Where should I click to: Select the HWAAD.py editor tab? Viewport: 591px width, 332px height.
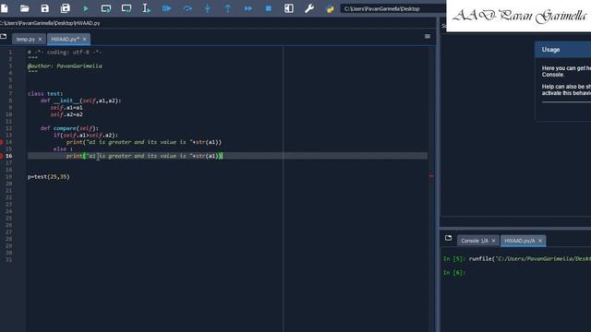tap(65, 39)
